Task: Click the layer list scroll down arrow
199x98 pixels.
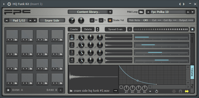Action: point(192,63)
